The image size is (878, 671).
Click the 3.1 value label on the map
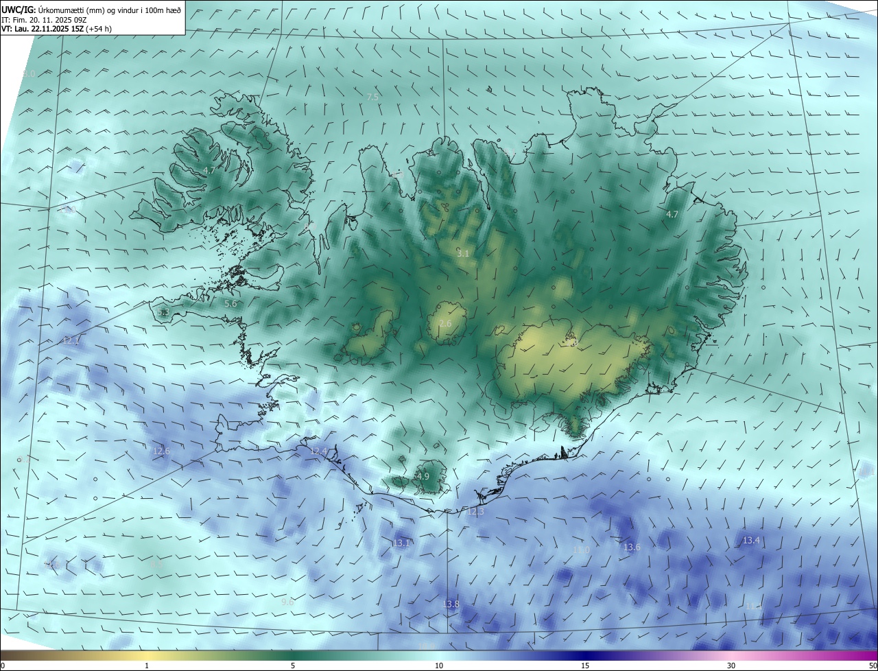[x=463, y=254]
